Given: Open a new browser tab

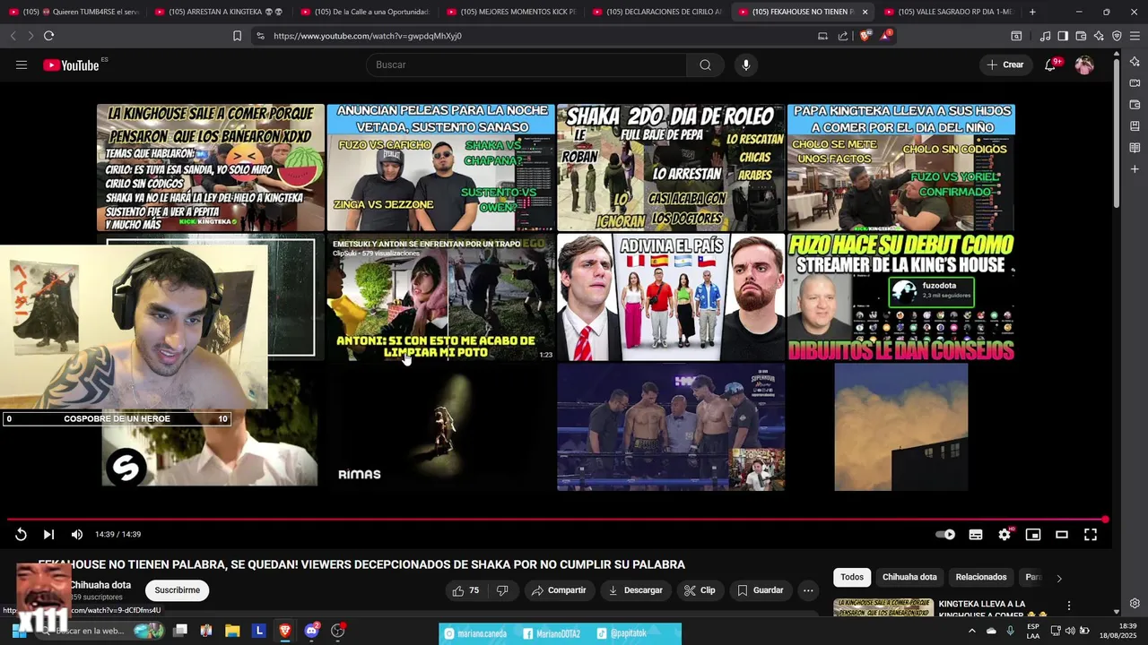Looking at the screenshot, I should click(1032, 12).
